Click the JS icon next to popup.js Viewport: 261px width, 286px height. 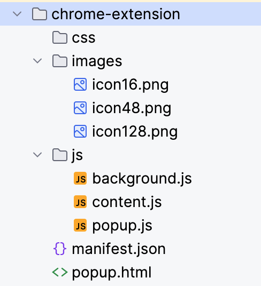tap(80, 225)
